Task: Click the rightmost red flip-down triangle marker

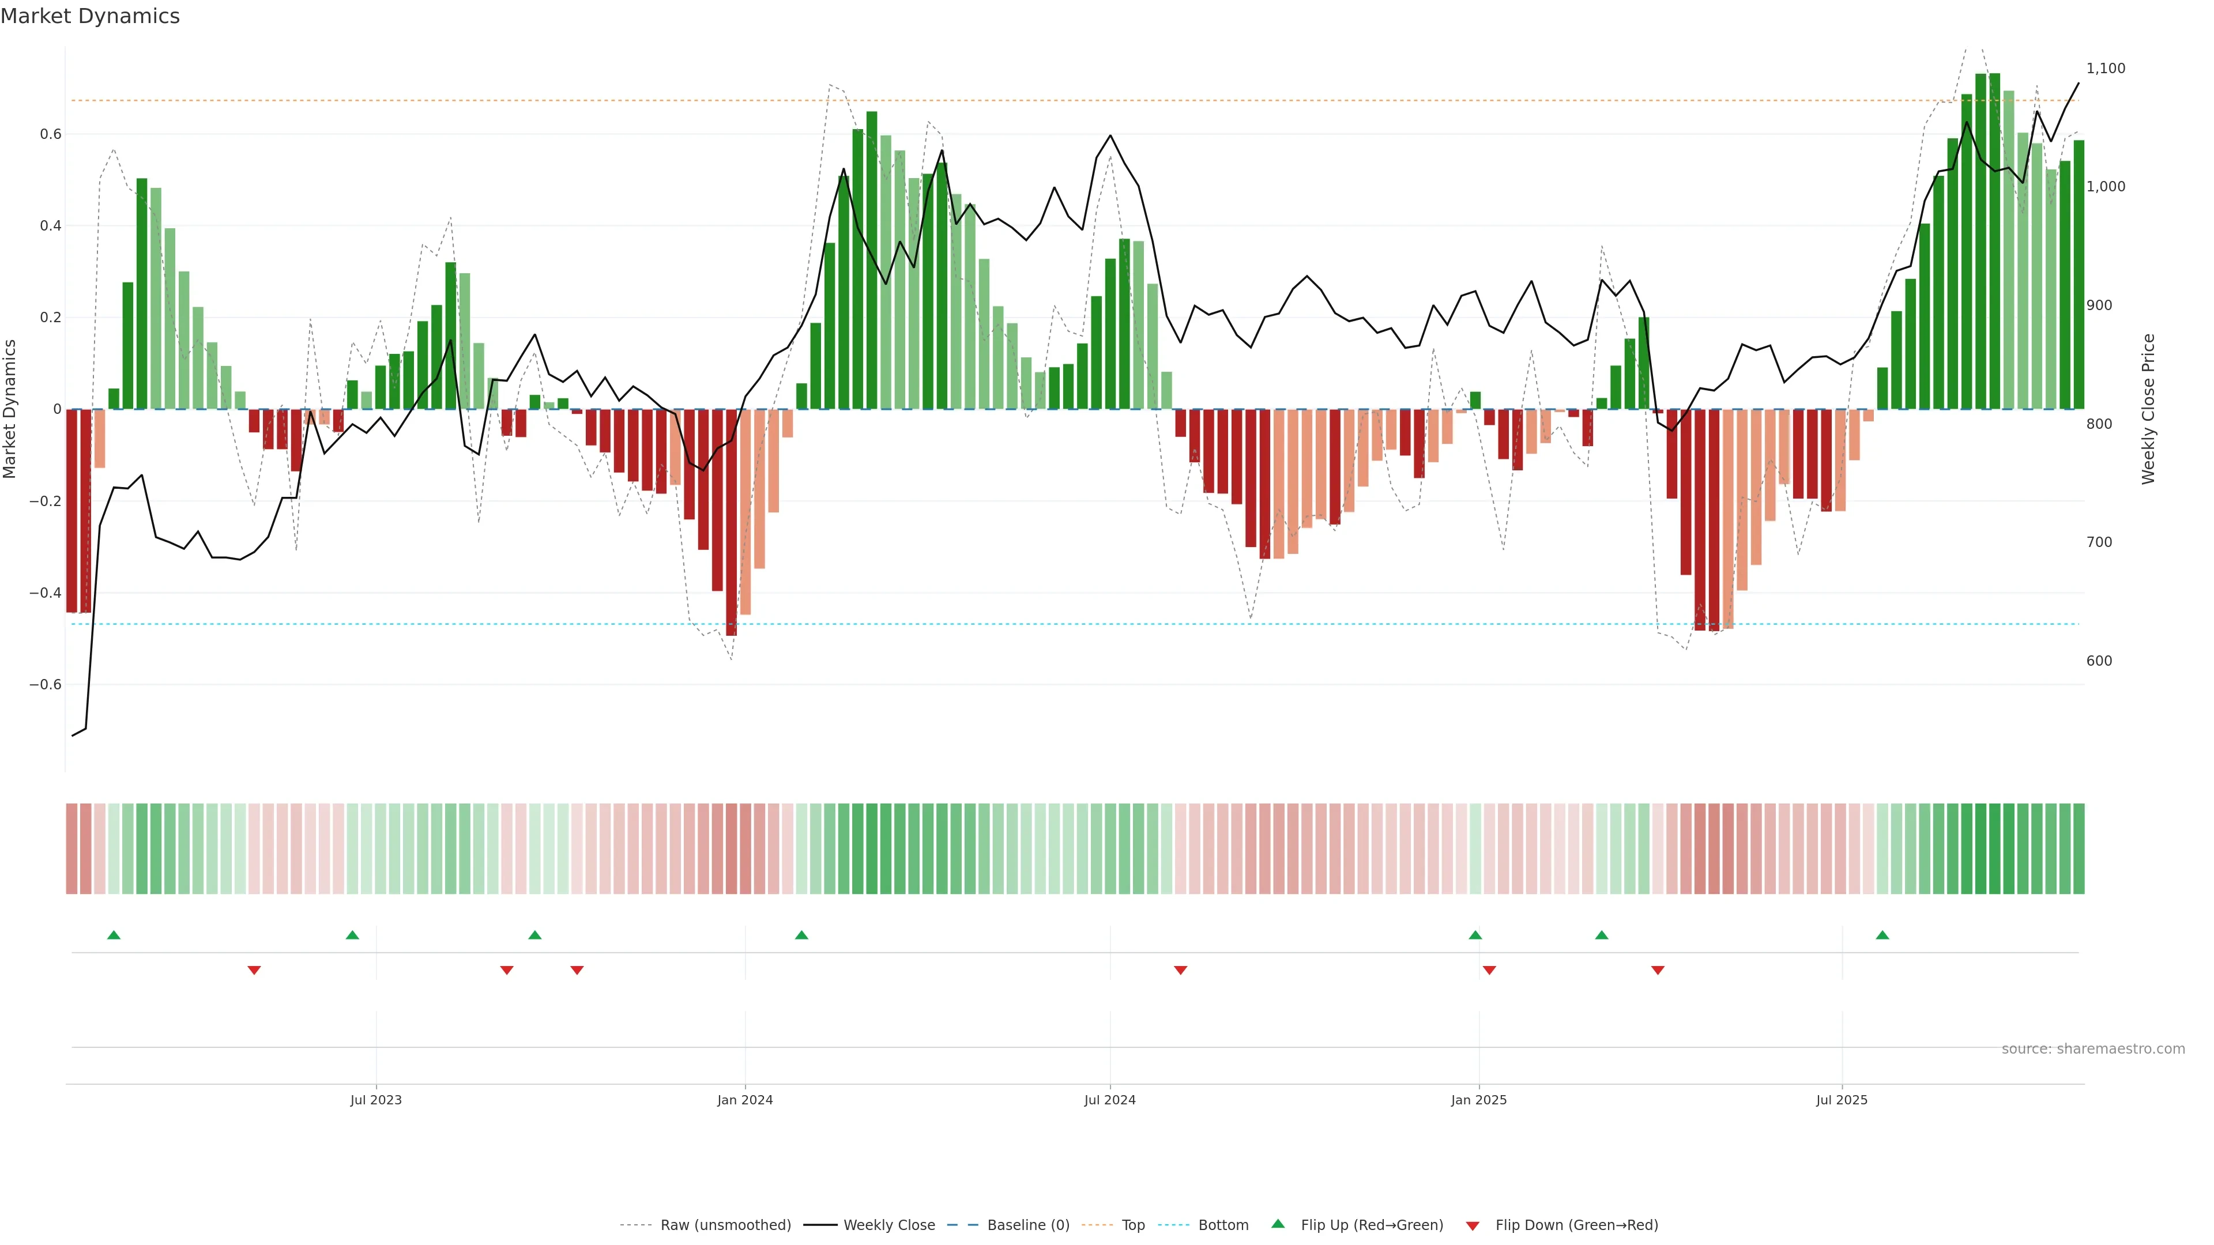Action: 1658,970
